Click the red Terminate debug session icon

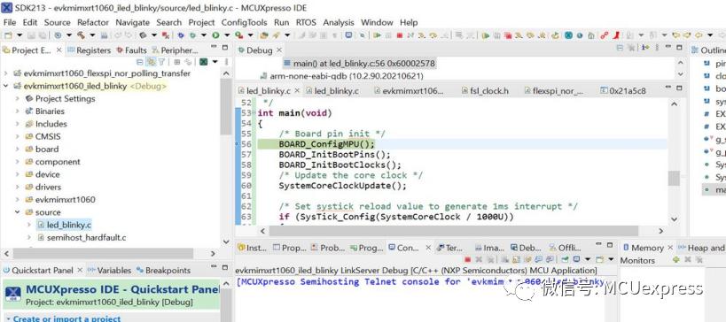tap(400, 35)
